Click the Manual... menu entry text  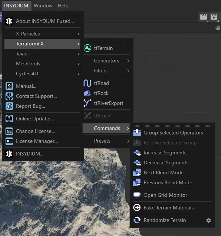(x=26, y=86)
